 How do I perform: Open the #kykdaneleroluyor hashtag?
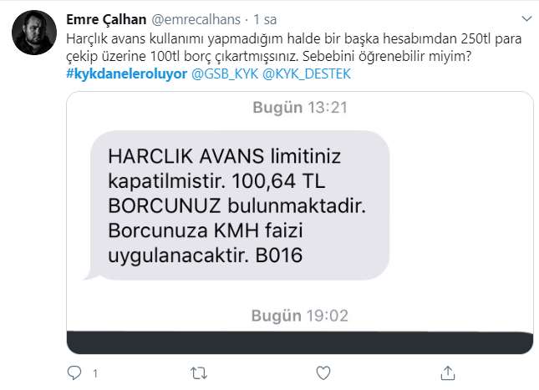pos(127,73)
